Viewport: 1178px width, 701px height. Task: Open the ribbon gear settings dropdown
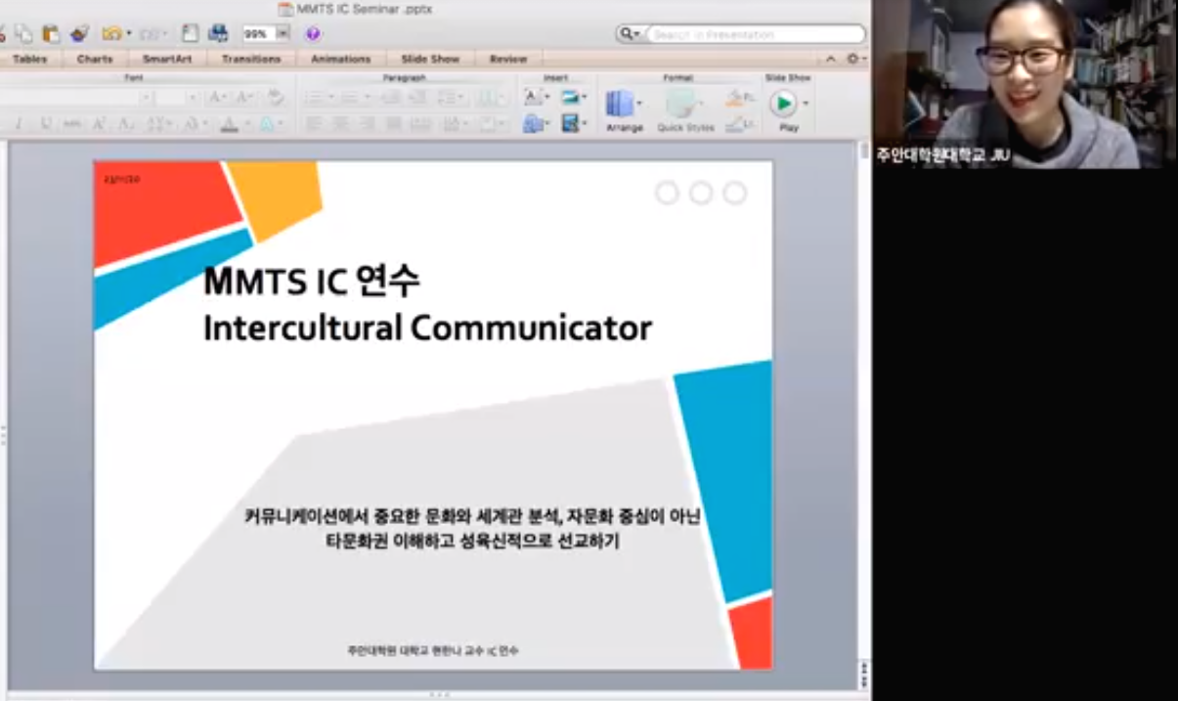857,59
